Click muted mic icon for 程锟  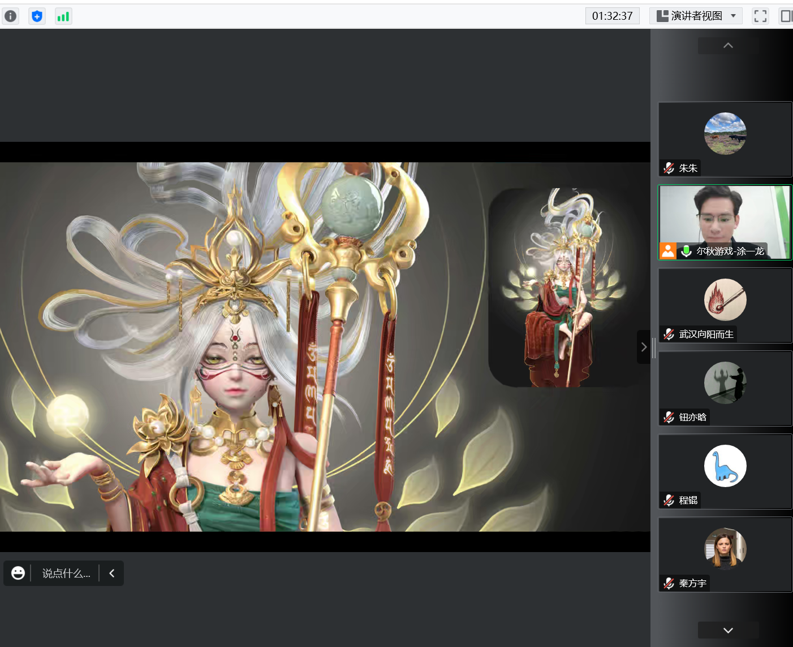[x=669, y=500]
